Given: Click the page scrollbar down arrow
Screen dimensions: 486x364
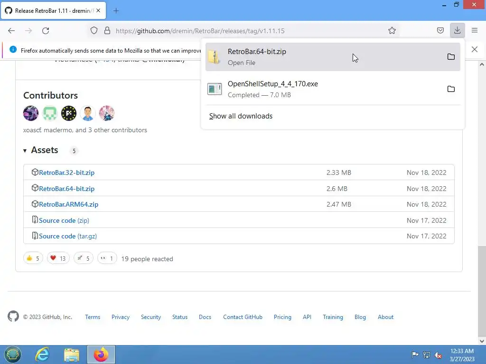Looking at the screenshot, I should point(482,341).
